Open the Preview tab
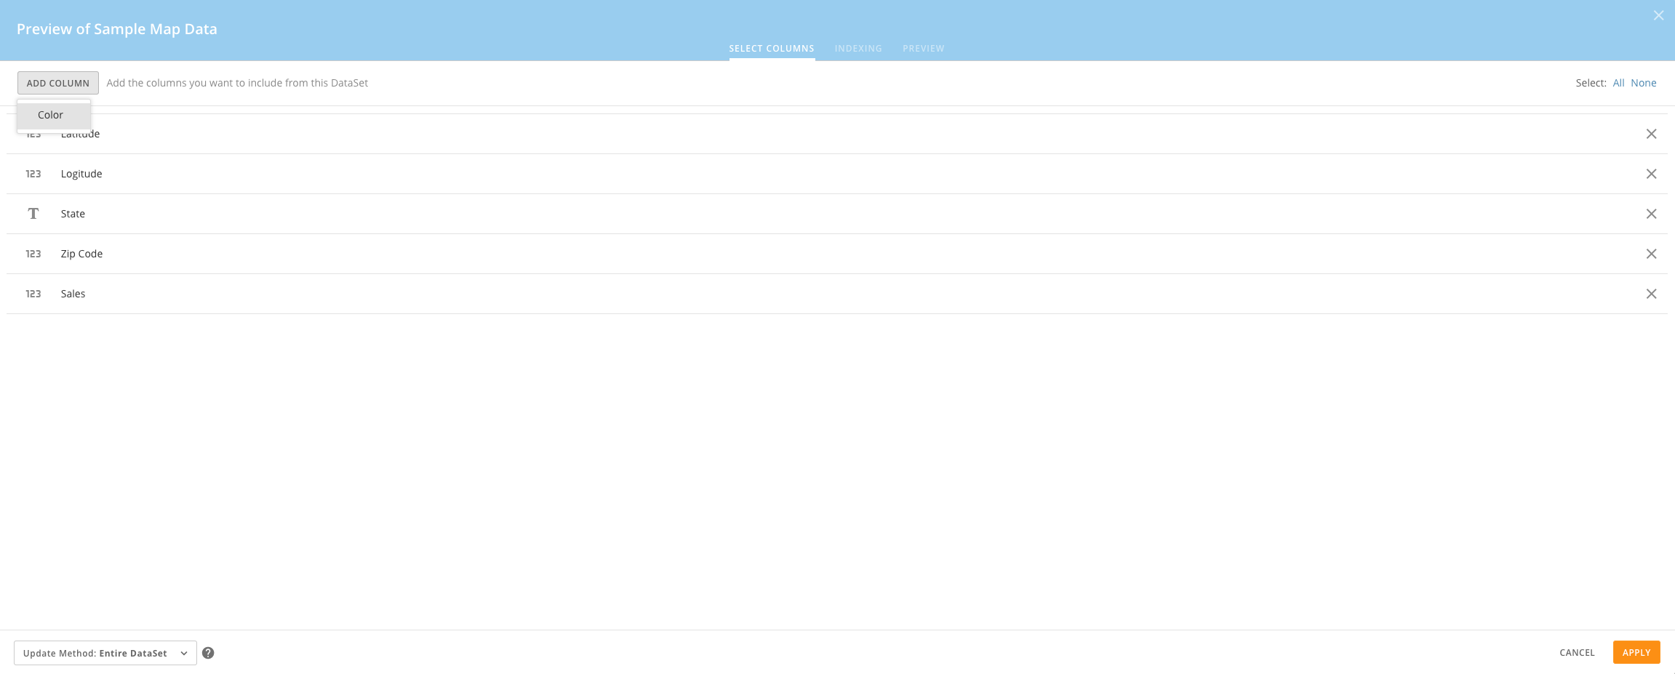This screenshot has width=1675, height=674. pos(923,48)
